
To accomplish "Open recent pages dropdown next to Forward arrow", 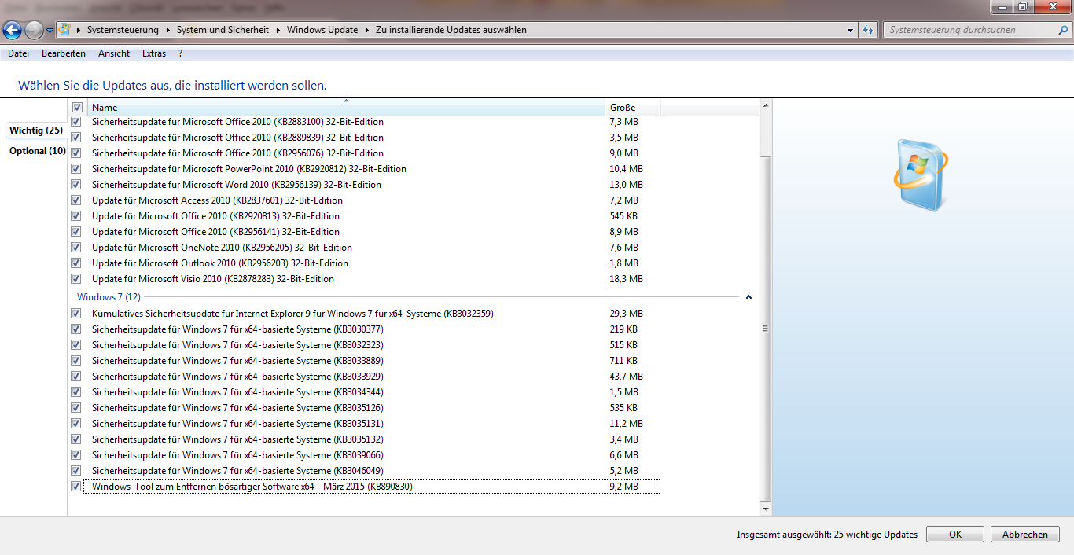I will click(x=50, y=31).
